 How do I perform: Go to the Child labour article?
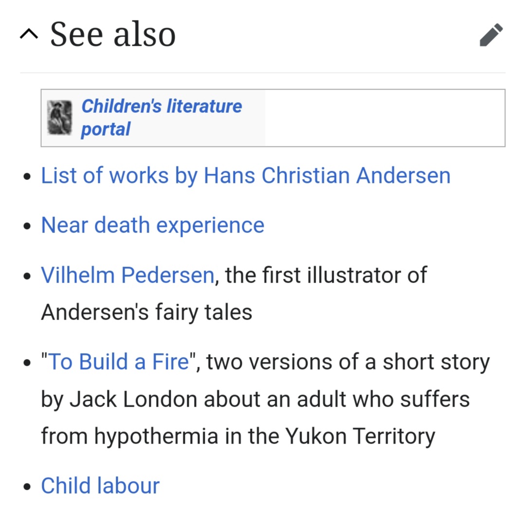pyautogui.click(x=100, y=486)
